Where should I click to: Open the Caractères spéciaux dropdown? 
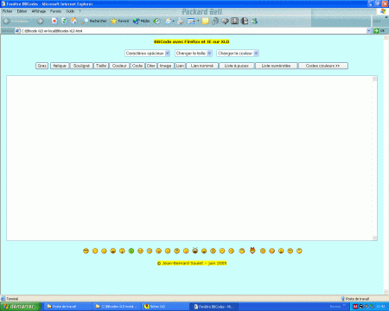click(147, 54)
